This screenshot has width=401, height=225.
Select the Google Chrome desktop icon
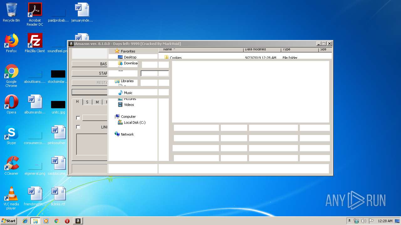(x=11, y=76)
